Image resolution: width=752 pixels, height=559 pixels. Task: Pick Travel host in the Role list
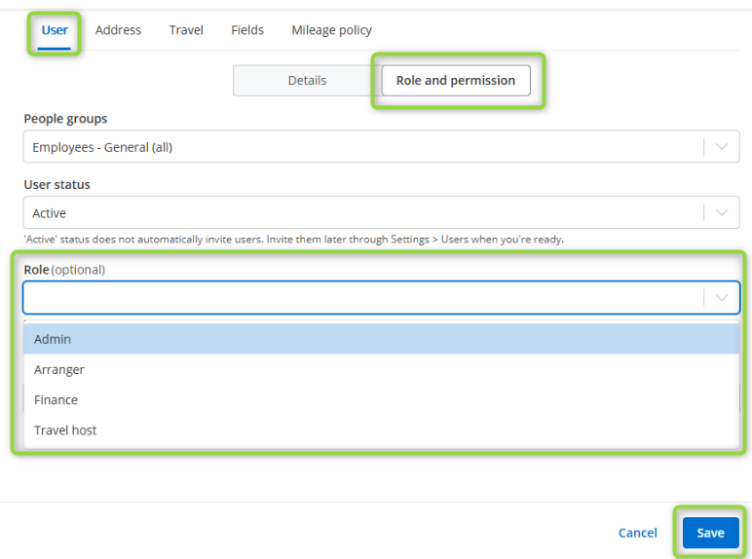point(381,430)
